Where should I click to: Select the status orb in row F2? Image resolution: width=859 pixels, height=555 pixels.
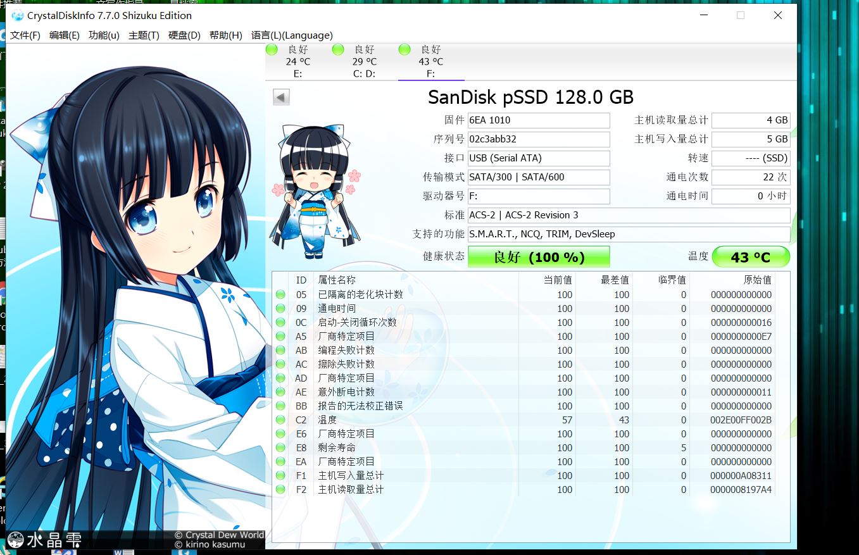[x=280, y=490]
